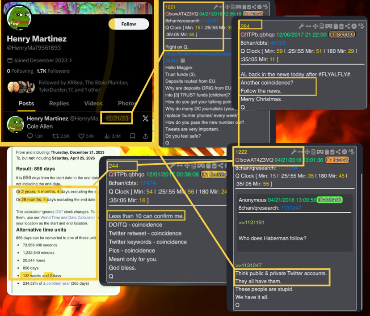Switch to the Videos tab
Image resolution: width=370 pixels, height=316 pixels.
point(93,103)
